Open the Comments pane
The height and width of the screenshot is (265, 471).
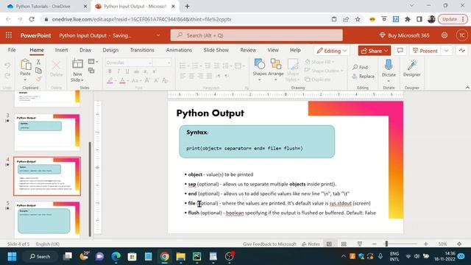click(x=400, y=51)
